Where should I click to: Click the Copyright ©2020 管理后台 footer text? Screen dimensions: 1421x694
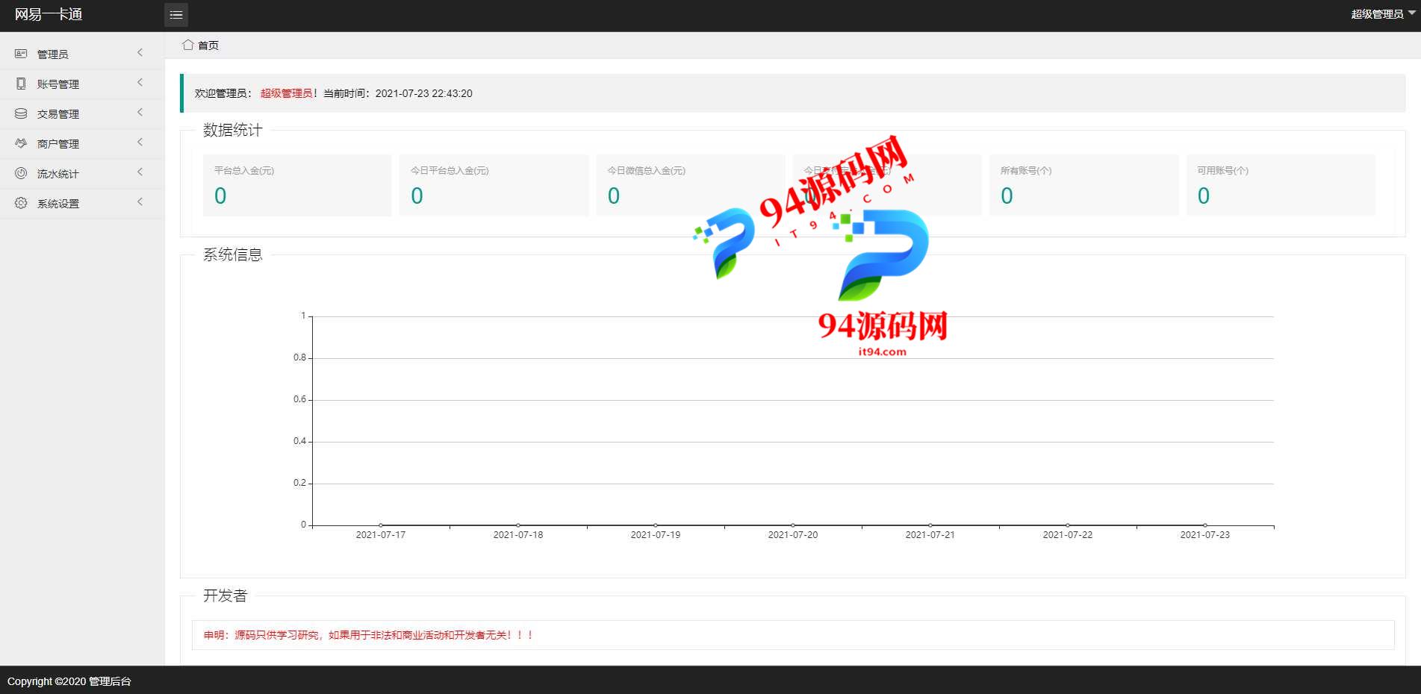69,681
